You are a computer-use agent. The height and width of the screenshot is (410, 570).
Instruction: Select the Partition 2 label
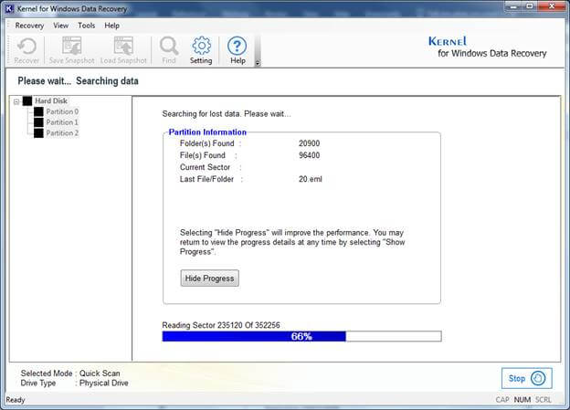(x=62, y=133)
